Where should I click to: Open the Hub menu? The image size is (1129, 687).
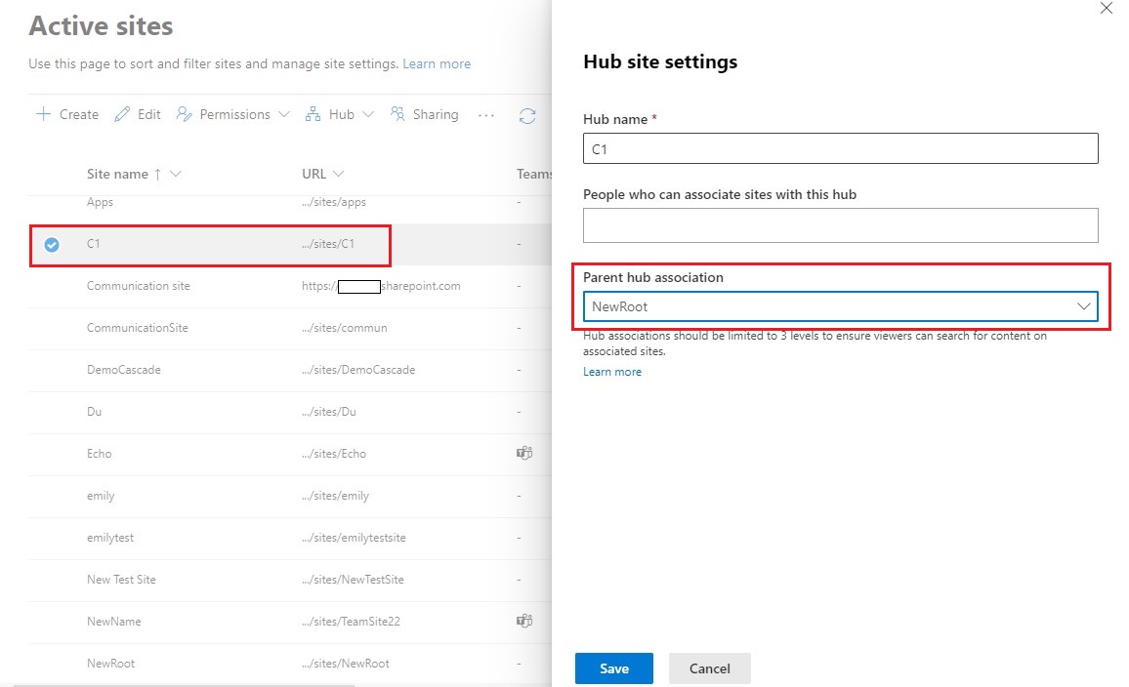click(340, 114)
